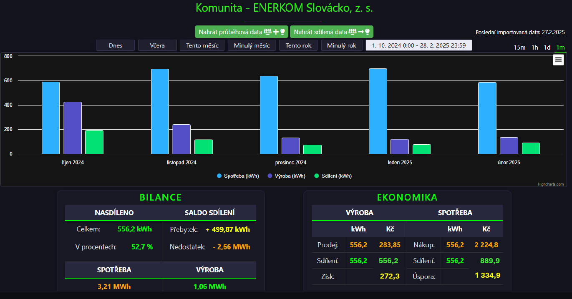Viewport: 572px width, 299px height.
Task: Click the Úspora value 1 334,9
Action: (x=488, y=275)
